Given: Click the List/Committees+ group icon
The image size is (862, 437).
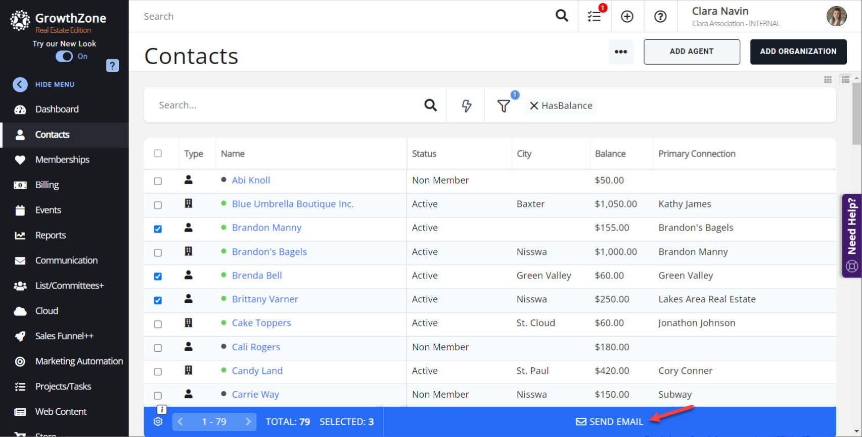Looking at the screenshot, I should coord(20,286).
